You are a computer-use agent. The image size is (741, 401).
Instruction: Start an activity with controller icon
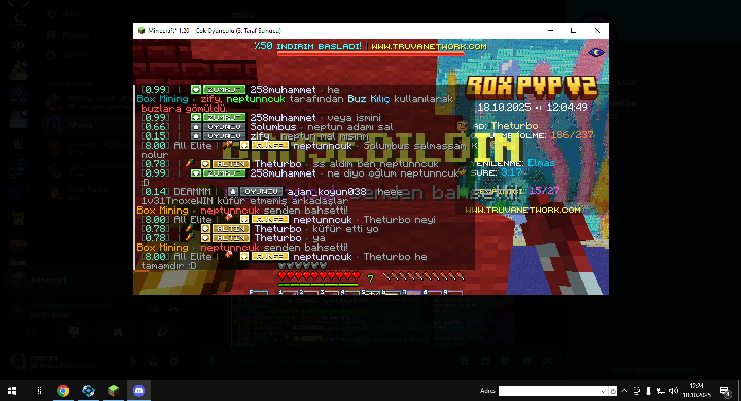tap(118, 332)
